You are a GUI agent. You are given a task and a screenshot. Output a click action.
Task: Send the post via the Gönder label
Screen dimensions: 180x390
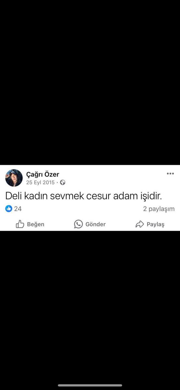[96, 224]
